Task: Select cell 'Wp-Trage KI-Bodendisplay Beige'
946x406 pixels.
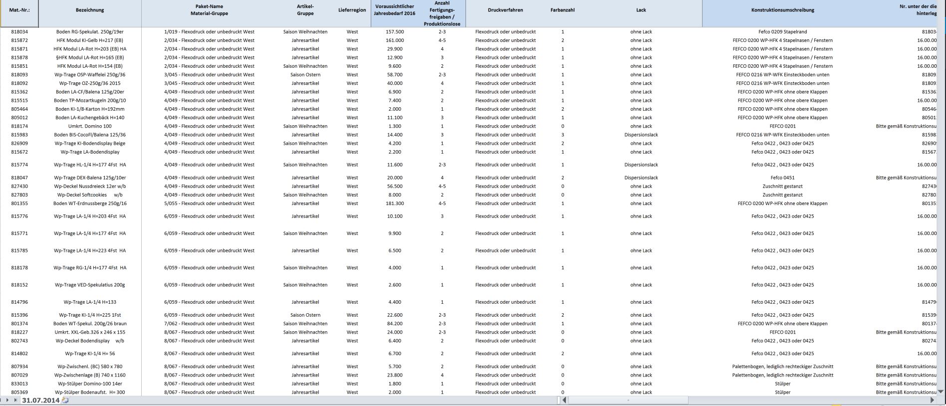Action: click(90, 143)
